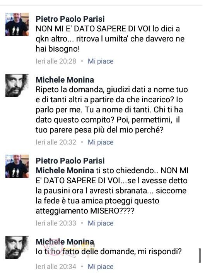This screenshot has width=205, height=279.
Task: Open Pietro Paolo Parisi's avatar on first comment
Action: coord(17,24)
